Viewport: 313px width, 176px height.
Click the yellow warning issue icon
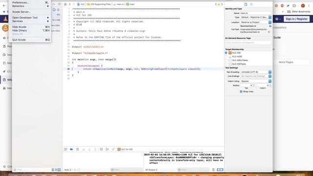tap(219, 4)
